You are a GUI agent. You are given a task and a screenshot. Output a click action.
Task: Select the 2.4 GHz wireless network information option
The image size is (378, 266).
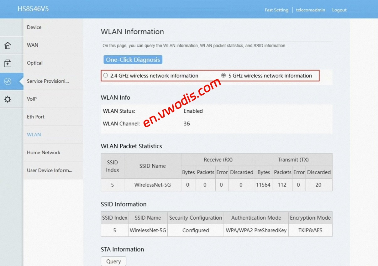106,75
